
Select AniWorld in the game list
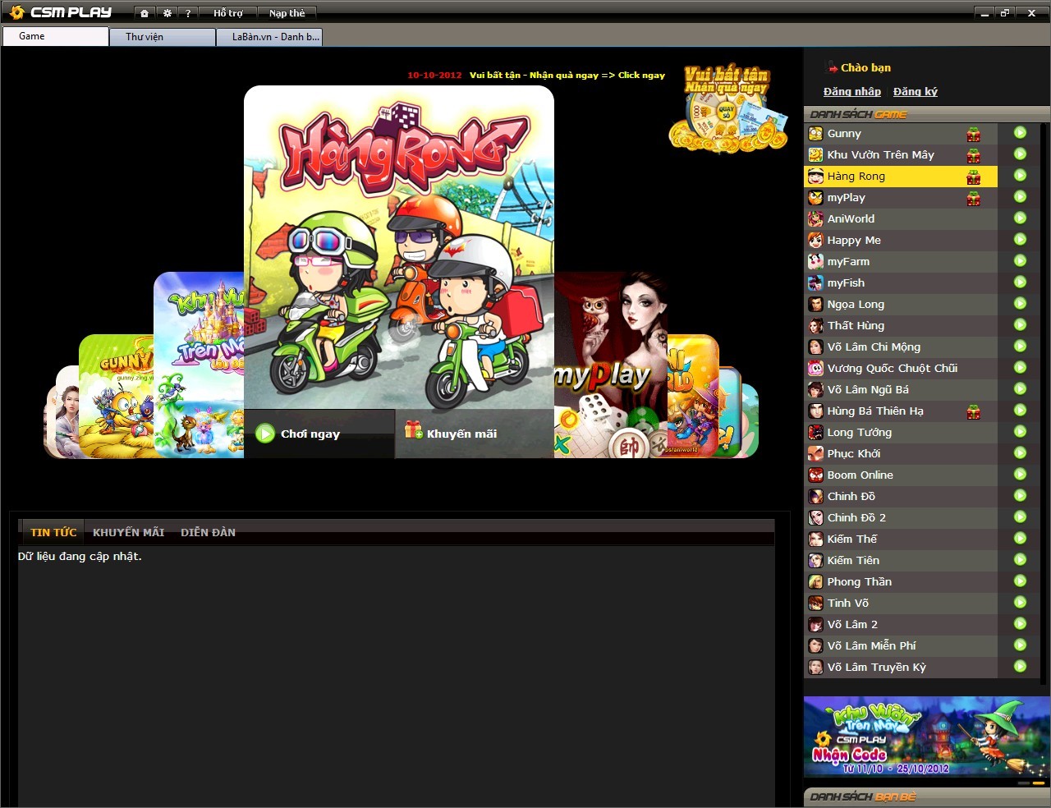click(x=901, y=218)
